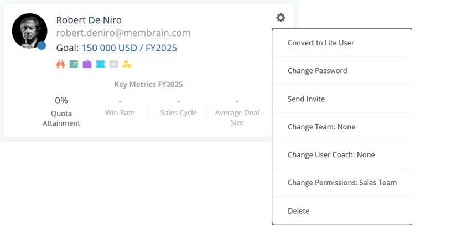Click the purple briefcase icon
462x228 pixels.
click(x=87, y=64)
